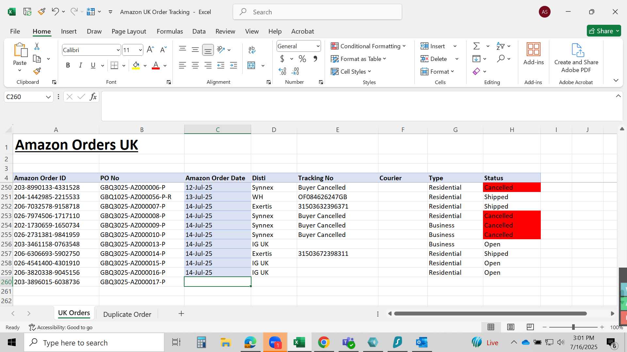Click the Undo arrow
Viewport: 627px width, 352px height.
click(x=55, y=12)
